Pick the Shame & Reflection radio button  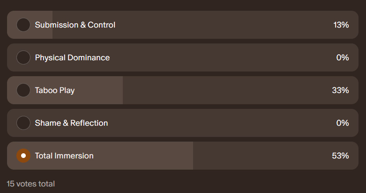click(x=23, y=123)
